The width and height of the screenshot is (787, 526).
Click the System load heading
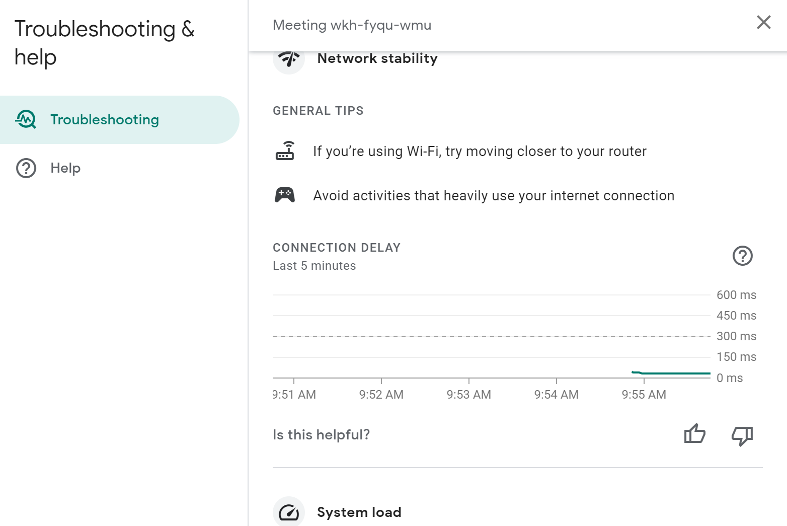tap(359, 512)
